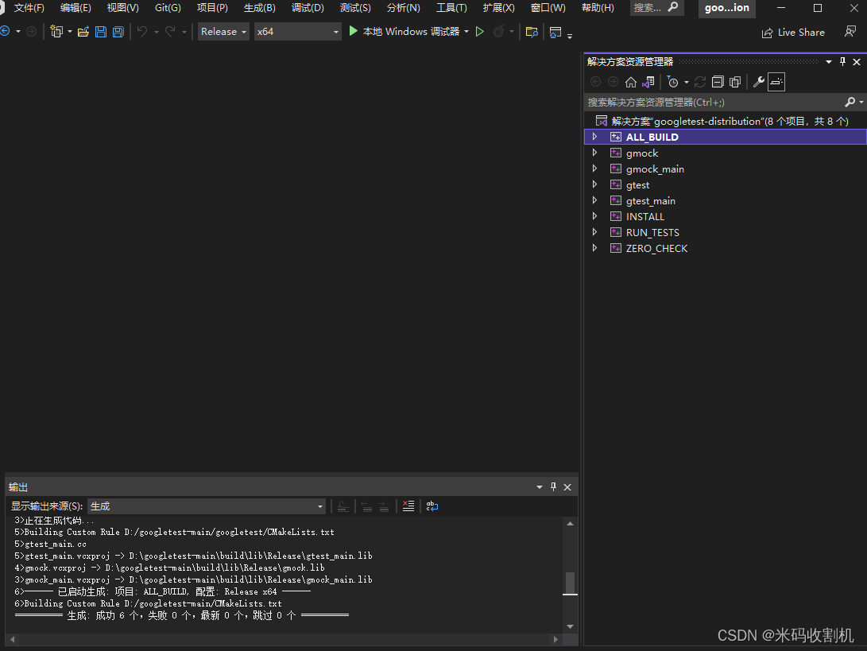Save the current file with the single-disk icon
This screenshot has width=867, height=651.
pos(101,32)
